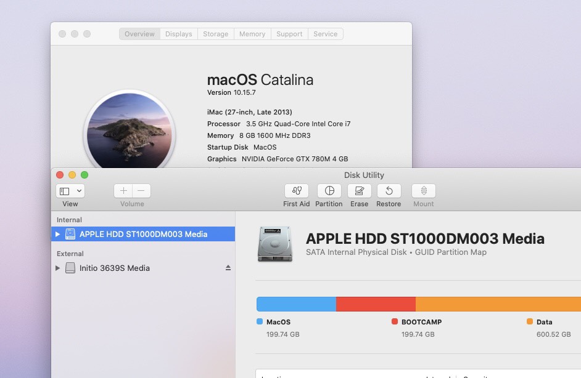Screen dimensions: 581x378
Task: Click the orange Data partition bar segment
Action: click(498, 304)
